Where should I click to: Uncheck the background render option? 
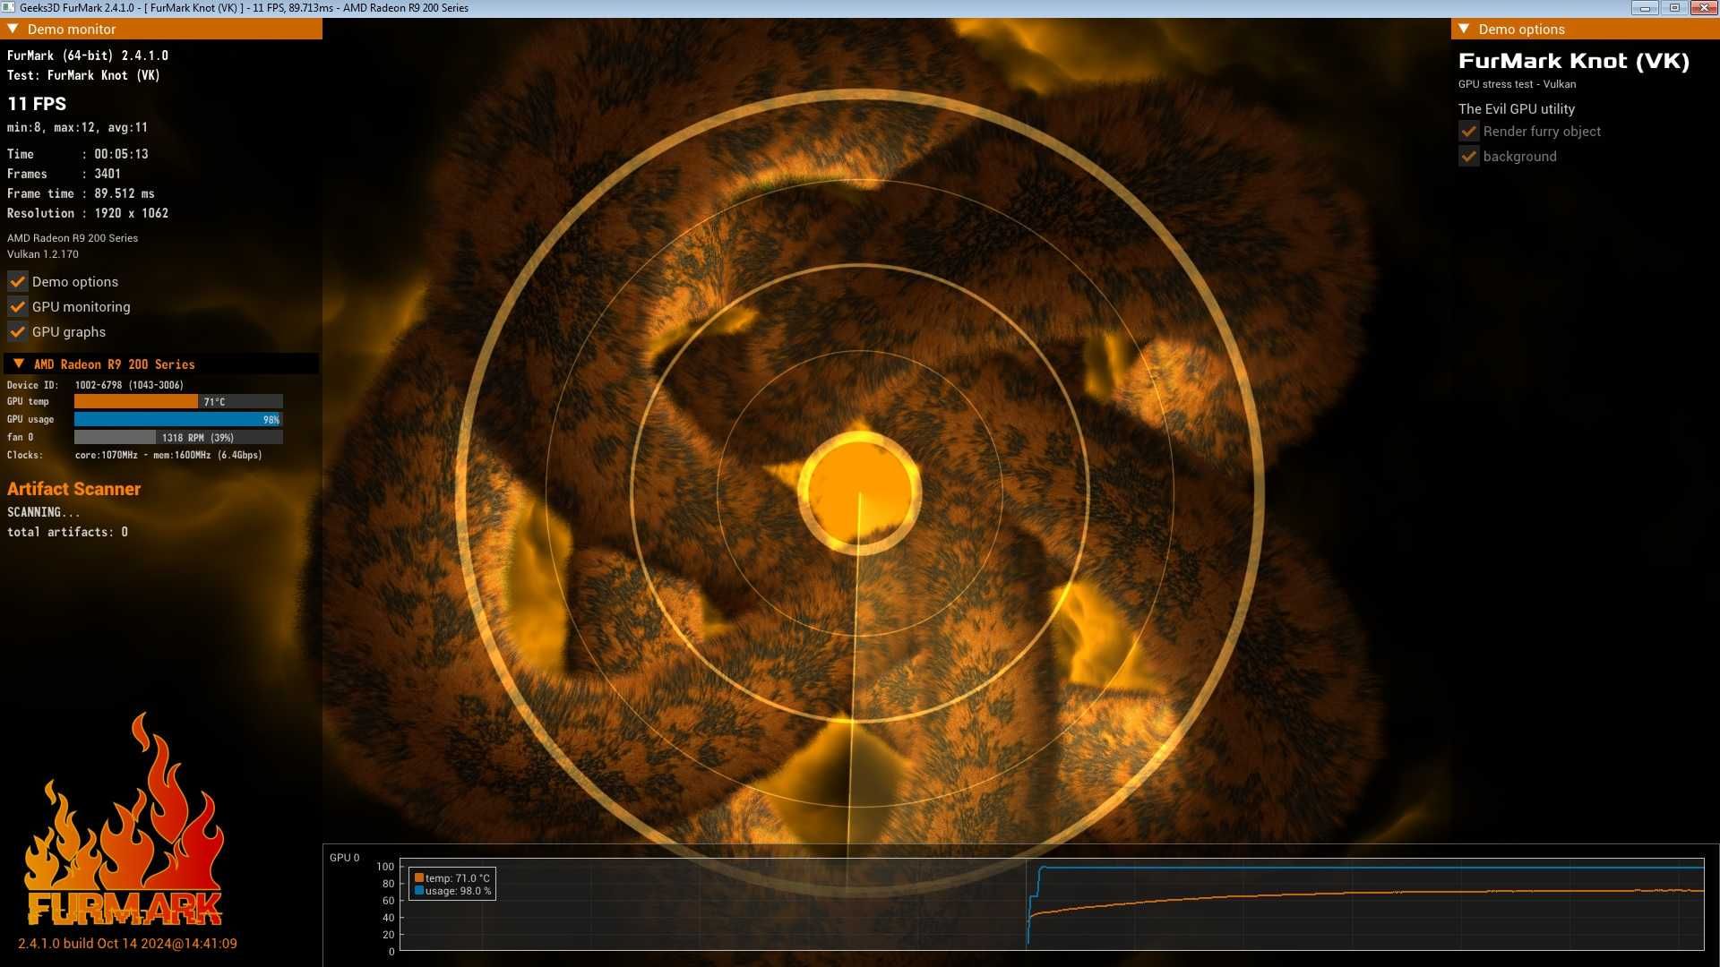(x=1468, y=157)
